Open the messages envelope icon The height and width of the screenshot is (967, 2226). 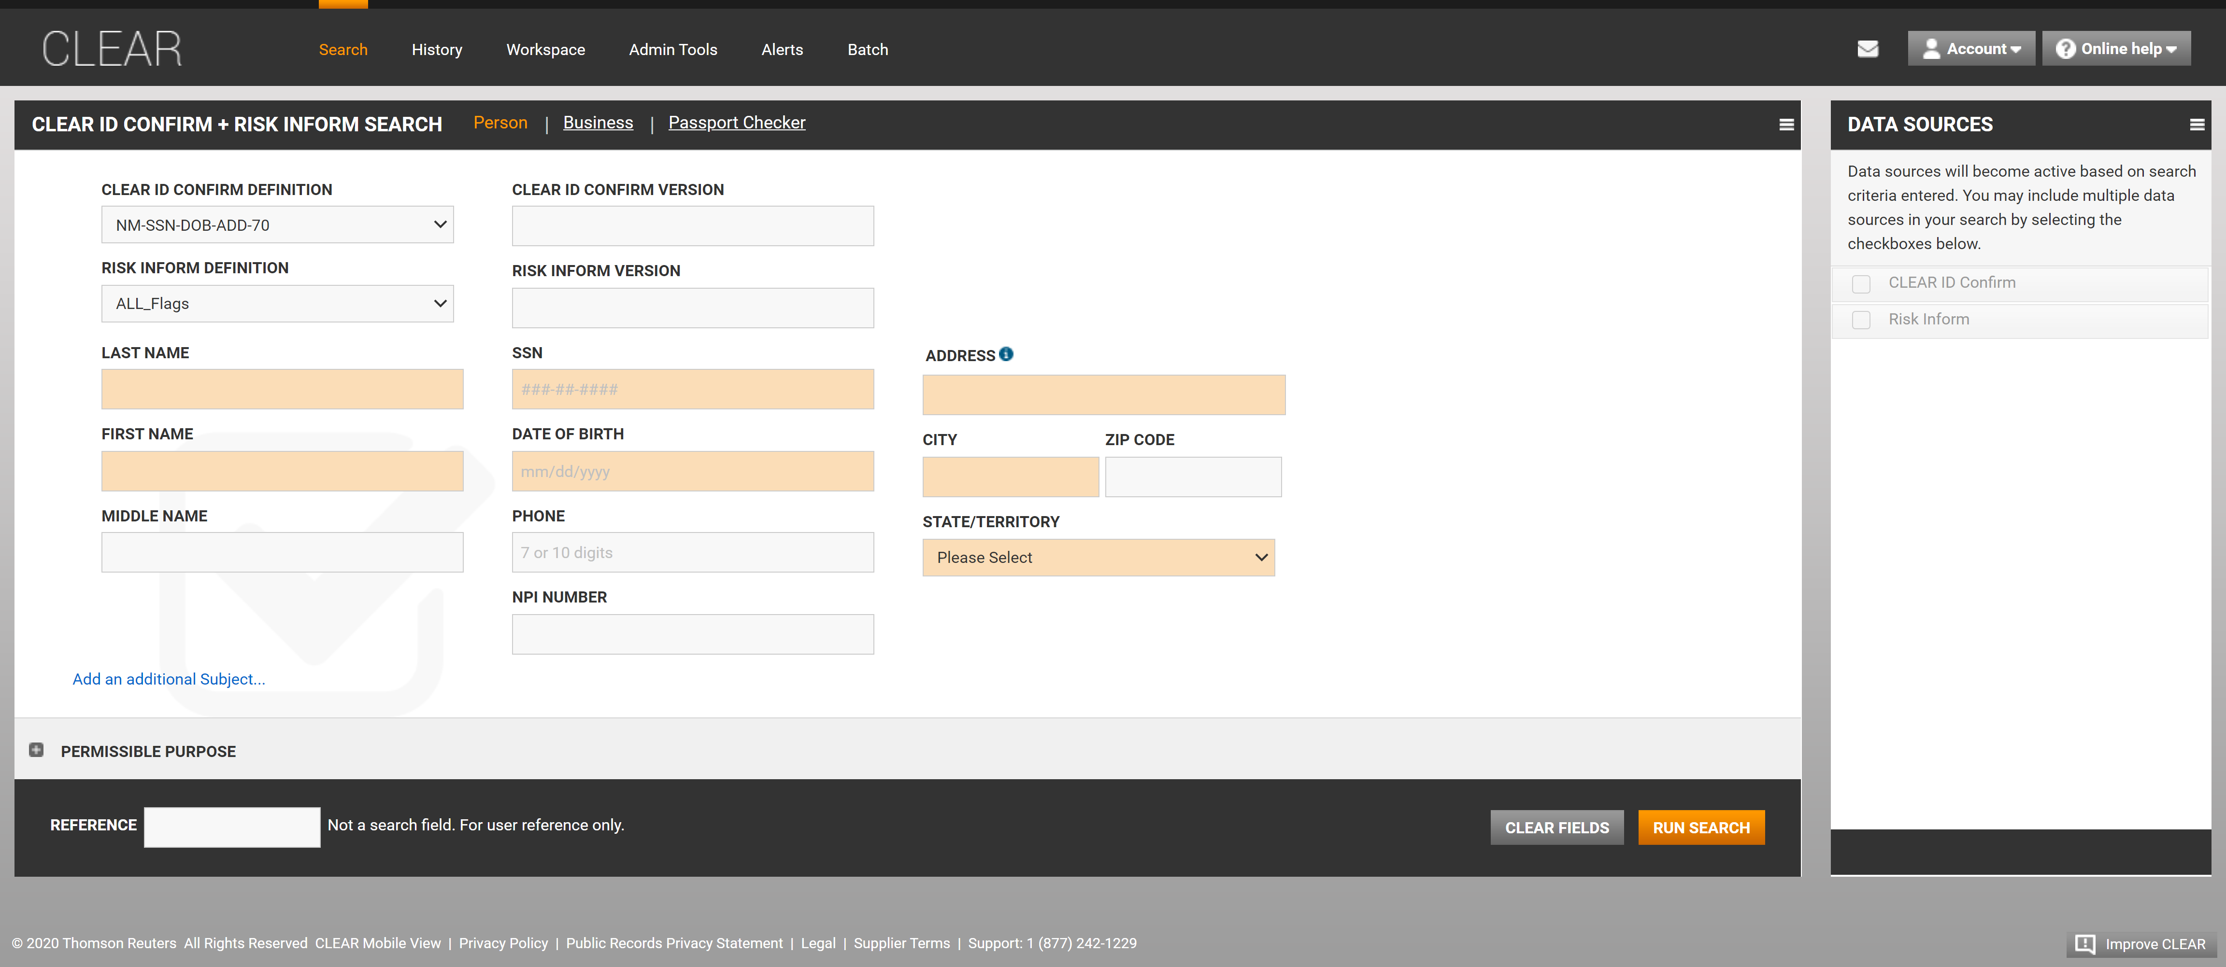[x=1868, y=49]
